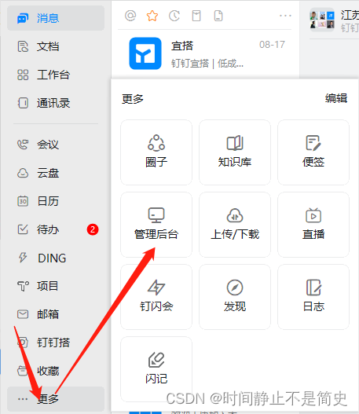The height and width of the screenshot is (414, 359).
Task: Open the 知识库 knowledge base tile
Action: 235,152
